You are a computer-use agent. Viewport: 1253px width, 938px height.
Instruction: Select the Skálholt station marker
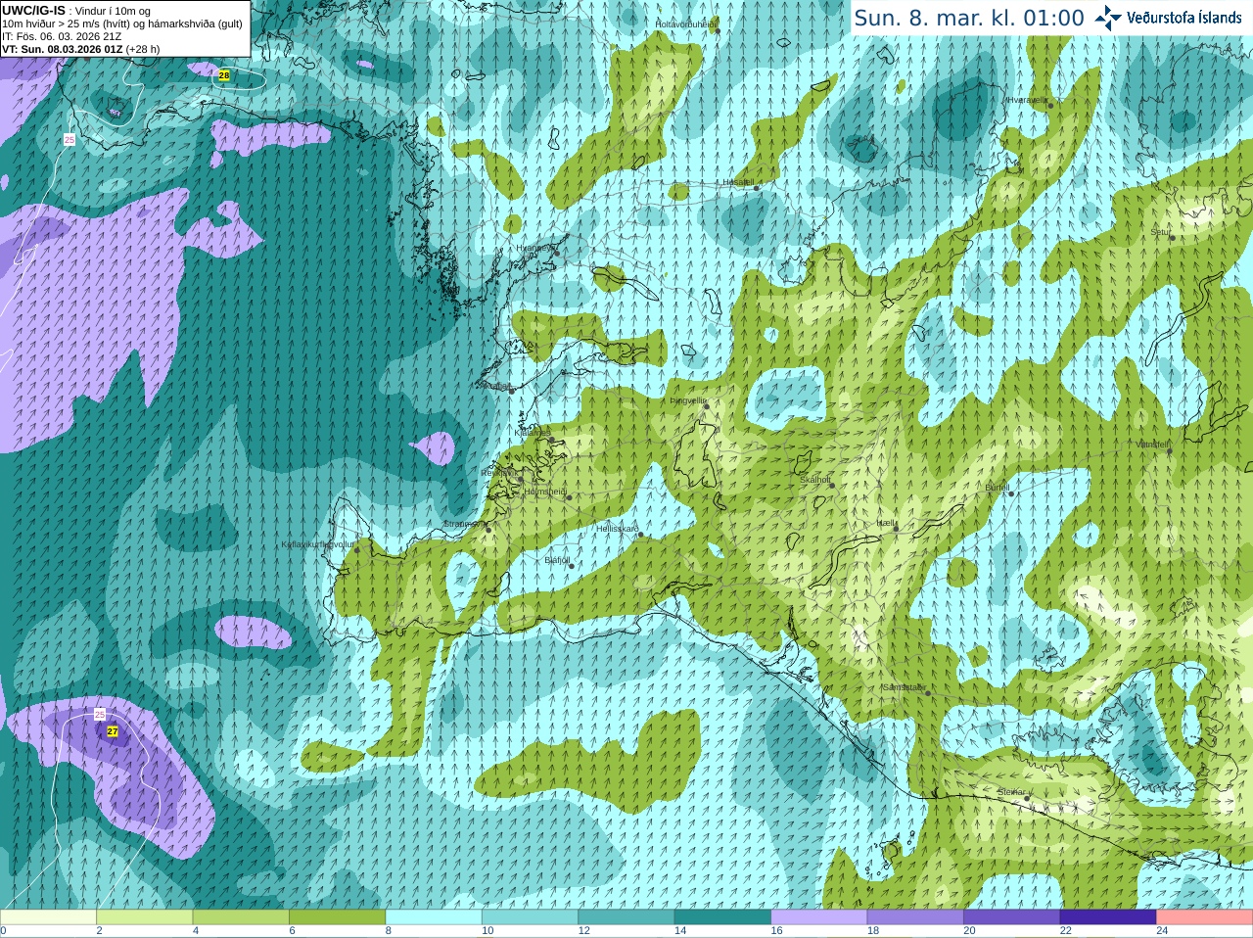coord(831,485)
